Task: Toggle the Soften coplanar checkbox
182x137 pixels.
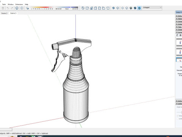Action: pyautogui.click(x=177, y=119)
